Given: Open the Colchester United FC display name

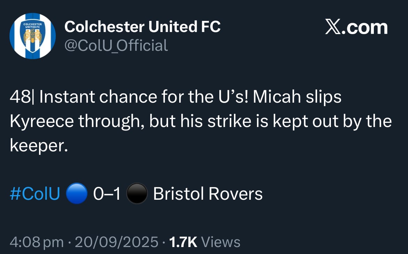Looking at the screenshot, I should [x=142, y=26].
